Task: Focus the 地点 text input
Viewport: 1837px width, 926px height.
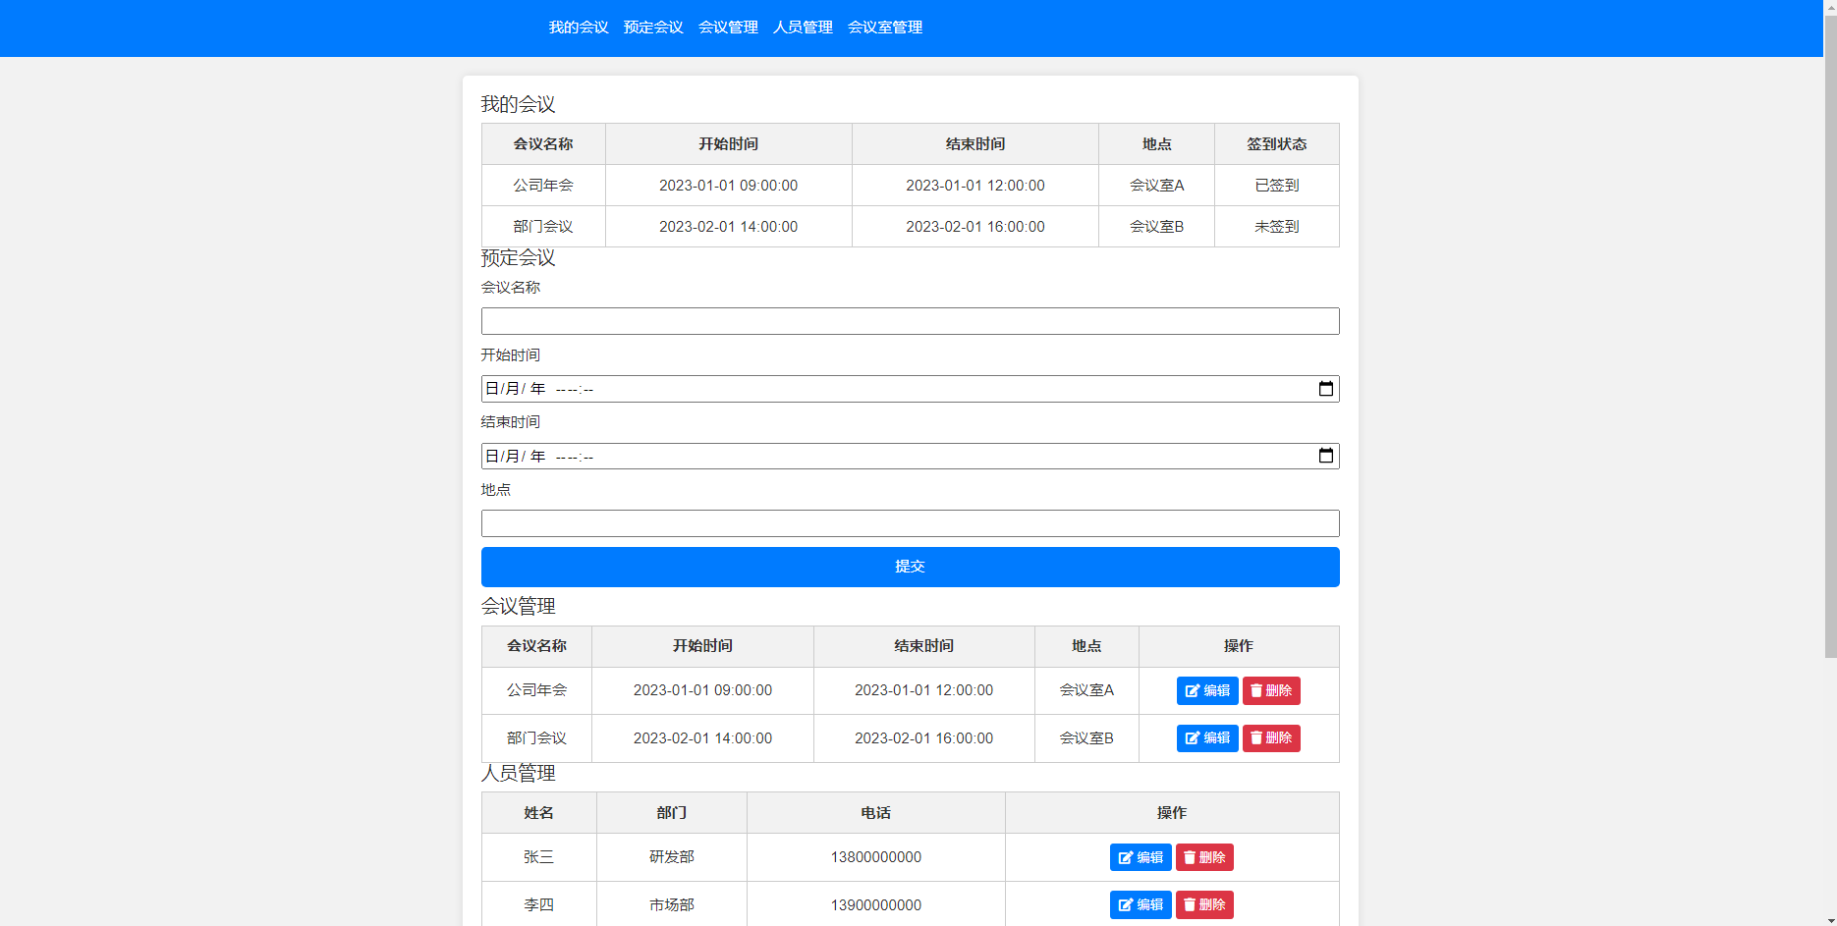Action: 910,523
